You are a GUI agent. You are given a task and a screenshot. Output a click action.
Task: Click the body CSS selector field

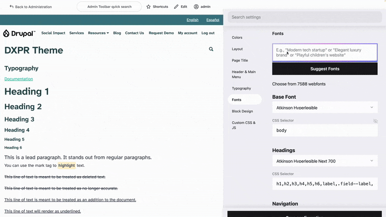pos(325,130)
